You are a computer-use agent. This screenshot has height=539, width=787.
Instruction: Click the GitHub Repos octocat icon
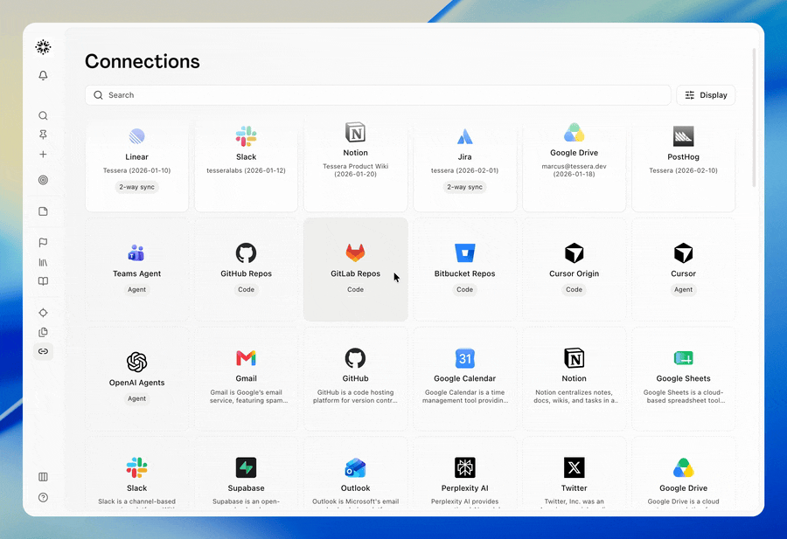pos(246,253)
